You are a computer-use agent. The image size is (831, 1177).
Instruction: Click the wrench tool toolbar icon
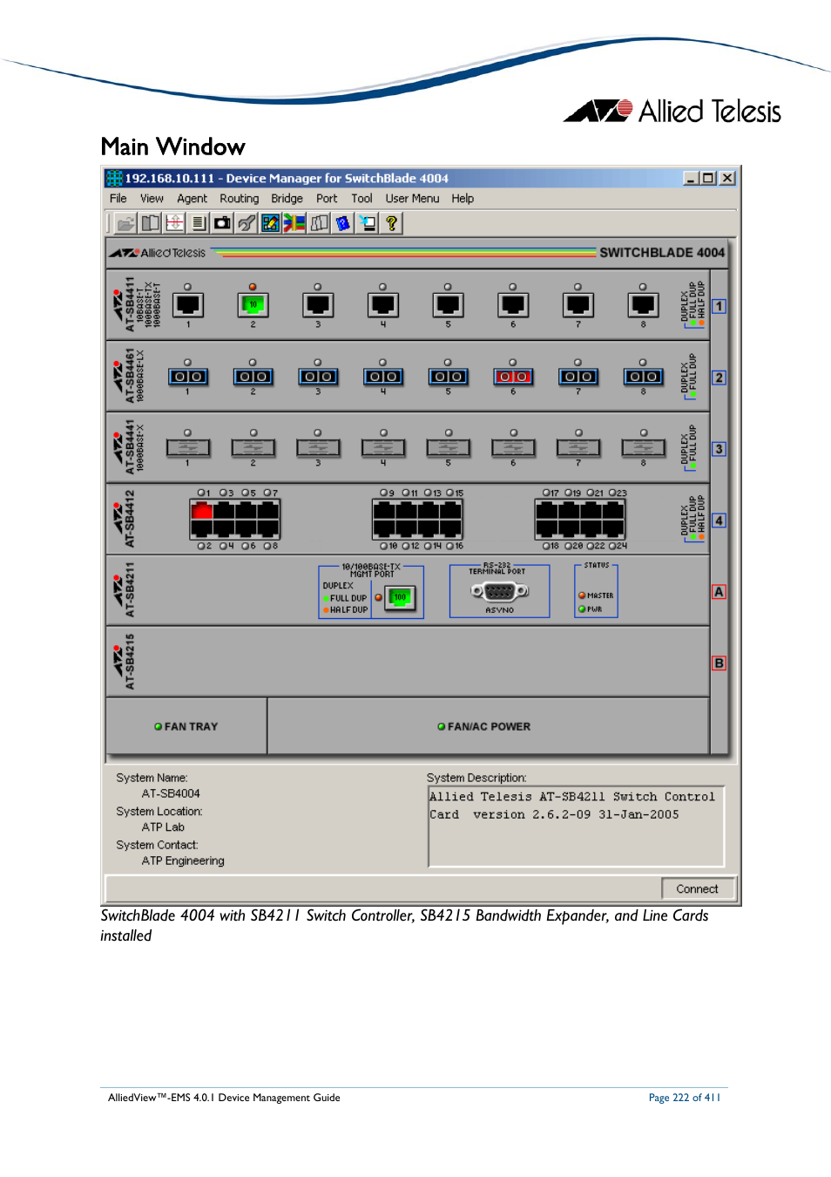[x=247, y=223]
